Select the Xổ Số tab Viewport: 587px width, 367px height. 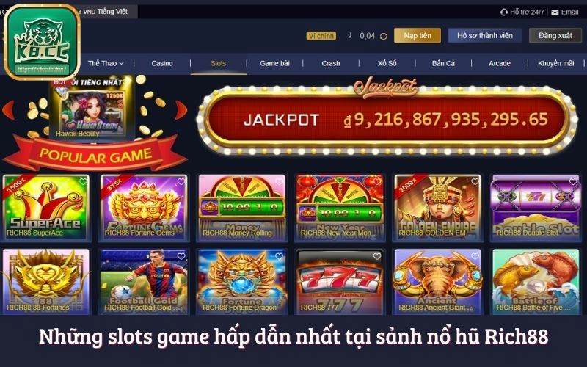pyautogui.click(x=387, y=63)
